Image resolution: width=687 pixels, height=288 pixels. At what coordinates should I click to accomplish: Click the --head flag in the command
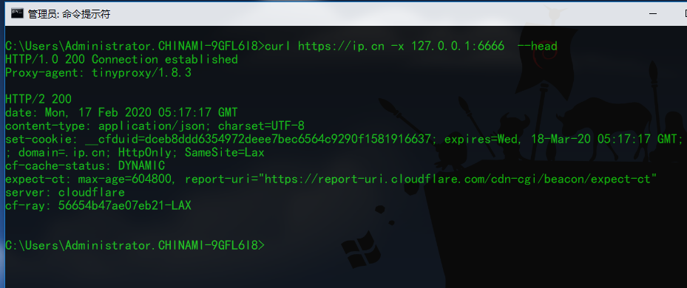537,46
